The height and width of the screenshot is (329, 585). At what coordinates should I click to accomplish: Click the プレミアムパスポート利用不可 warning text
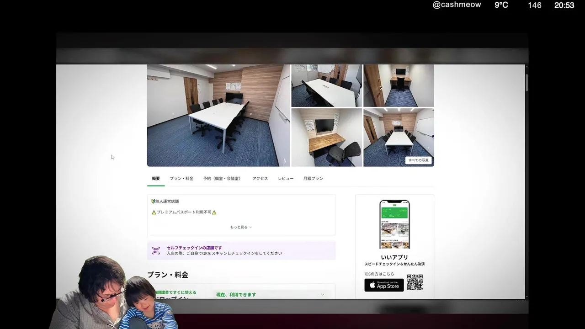point(184,212)
